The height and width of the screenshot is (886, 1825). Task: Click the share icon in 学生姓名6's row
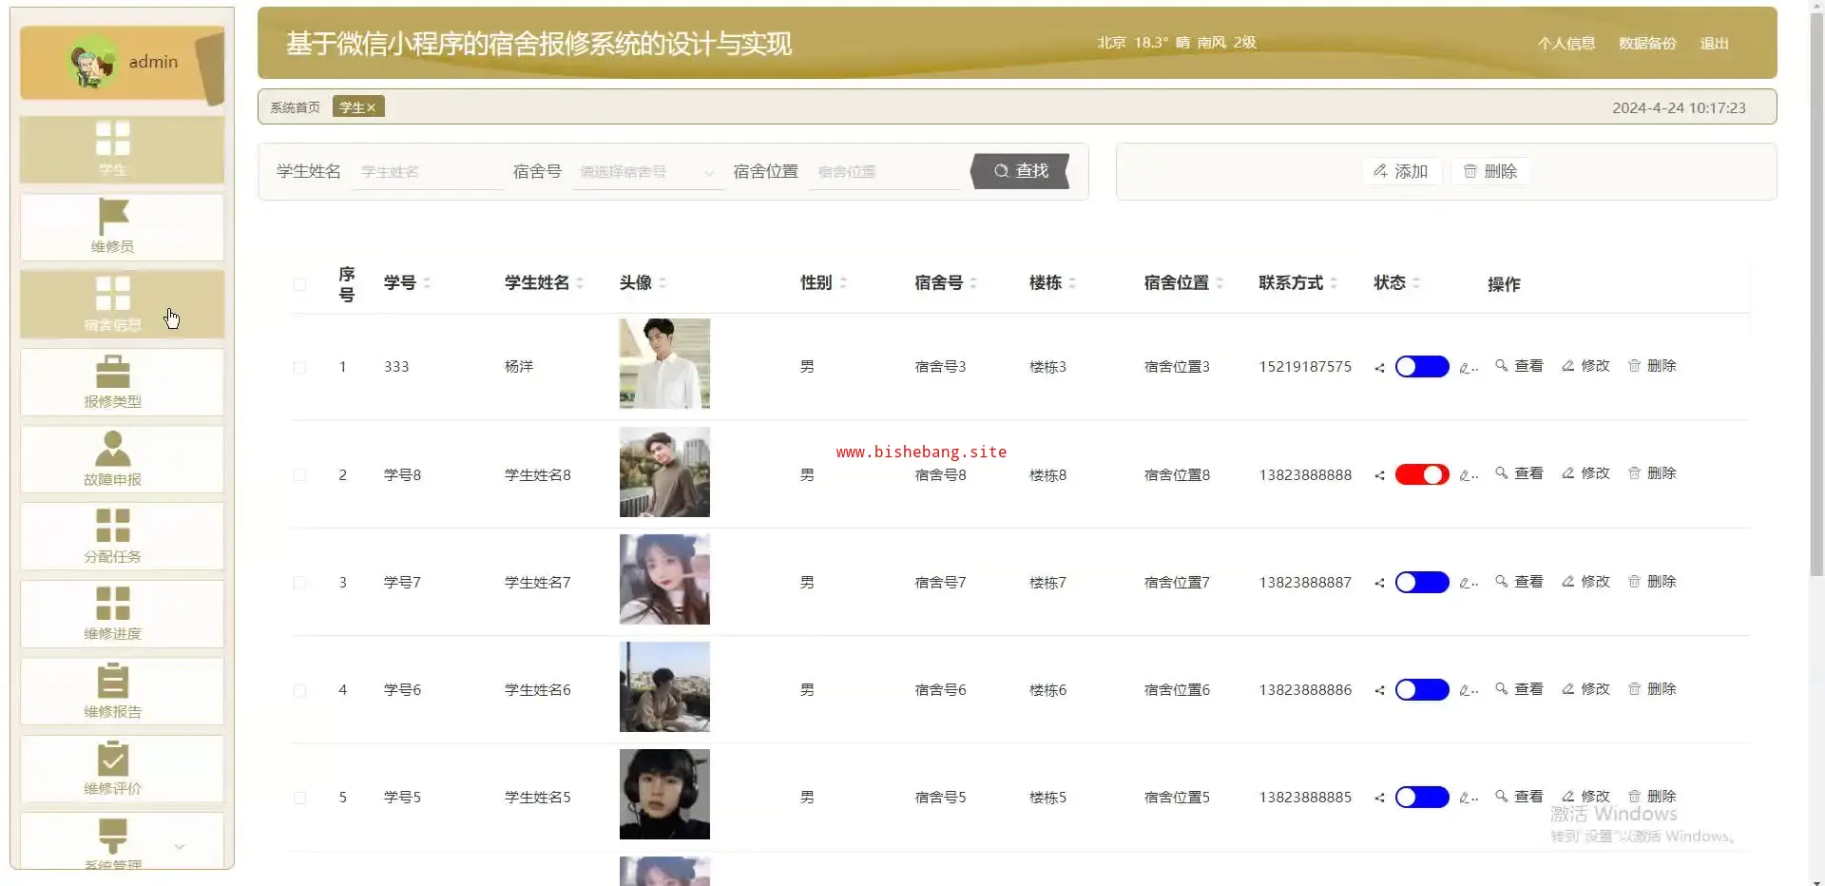(x=1379, y=690)
